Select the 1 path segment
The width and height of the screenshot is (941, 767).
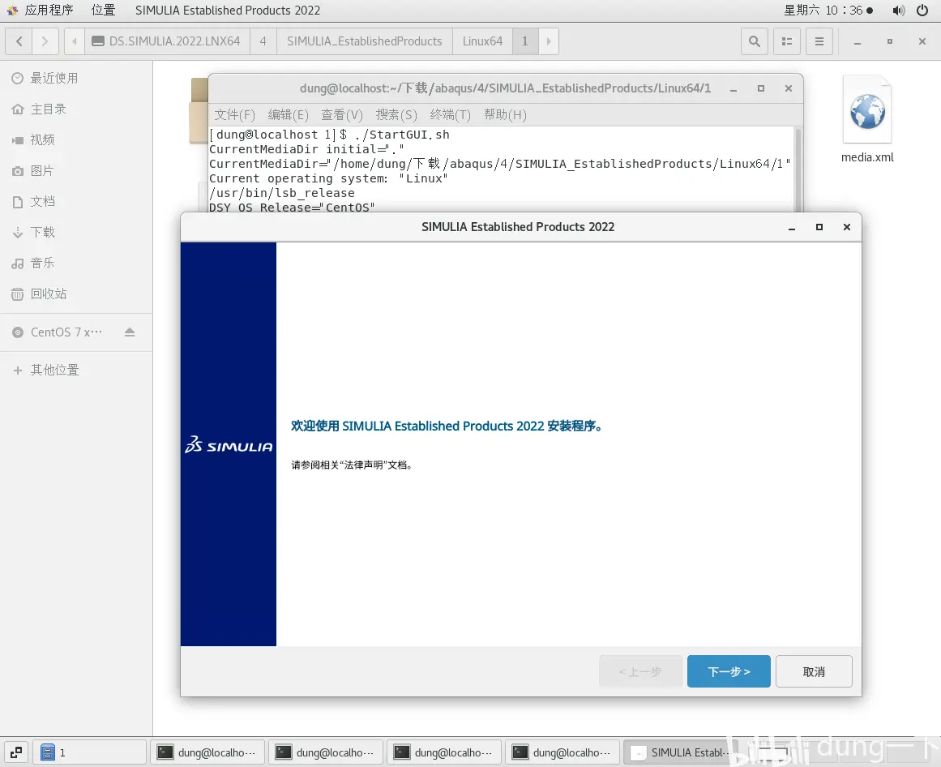(525, 41)
